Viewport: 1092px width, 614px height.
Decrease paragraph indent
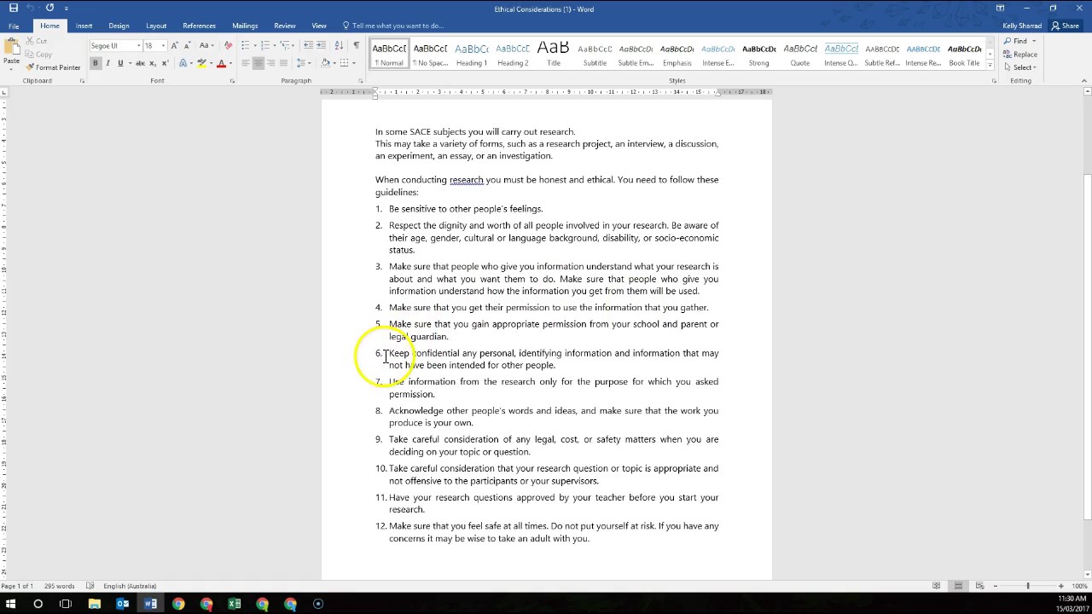[307, 45]
